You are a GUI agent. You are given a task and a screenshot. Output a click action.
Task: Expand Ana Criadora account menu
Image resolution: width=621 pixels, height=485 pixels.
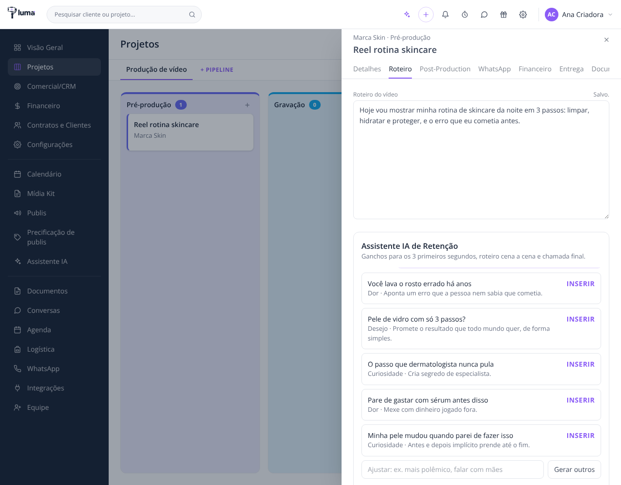(x=579, y=15)
